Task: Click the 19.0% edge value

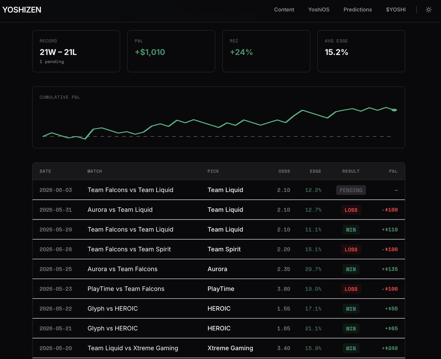Action: point(313,289)
